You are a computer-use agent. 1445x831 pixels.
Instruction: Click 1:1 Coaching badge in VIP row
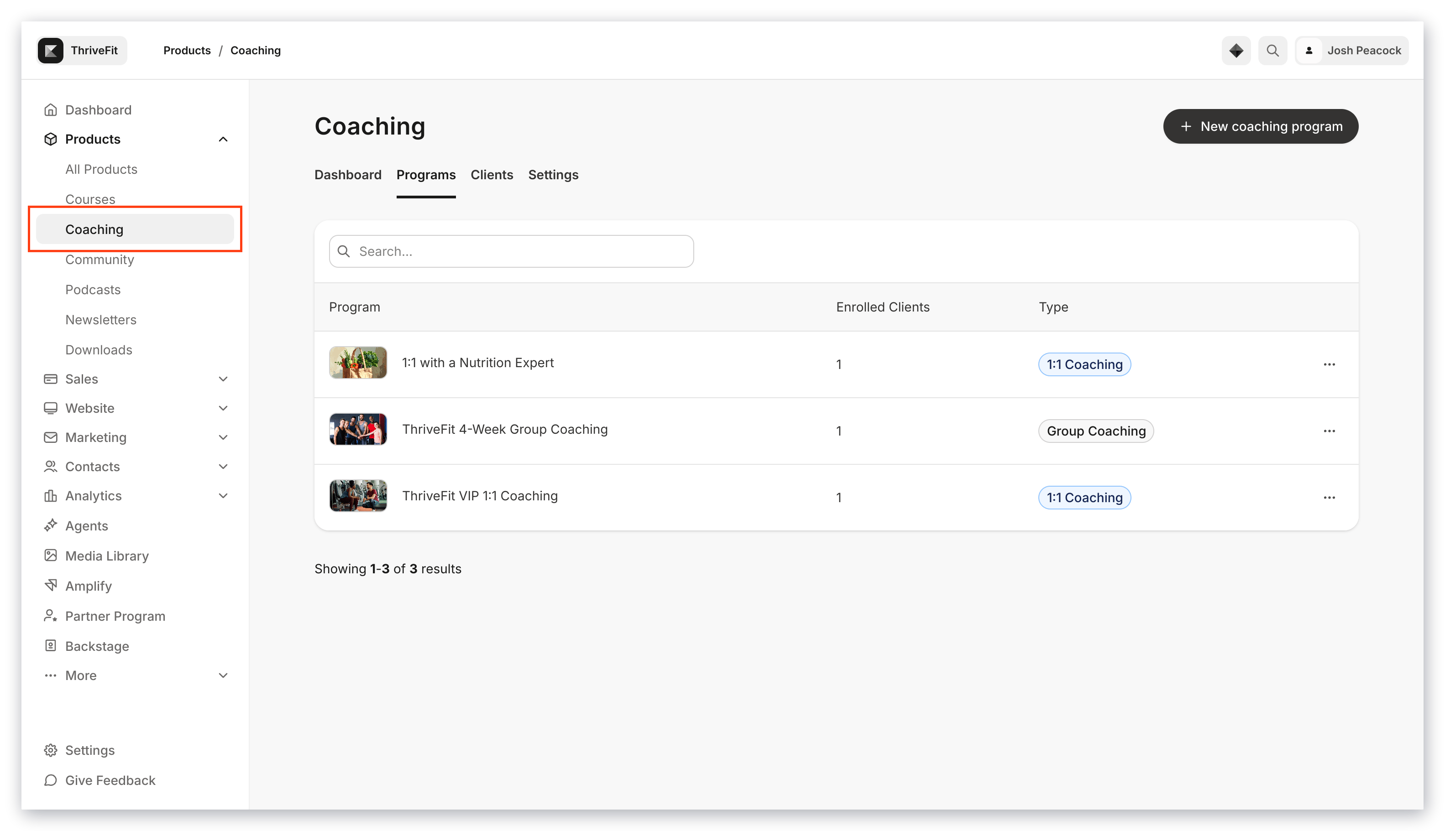pos(1084,498)
